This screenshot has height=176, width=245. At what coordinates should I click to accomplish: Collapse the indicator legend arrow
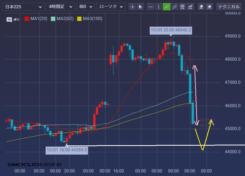coord(16,19)
